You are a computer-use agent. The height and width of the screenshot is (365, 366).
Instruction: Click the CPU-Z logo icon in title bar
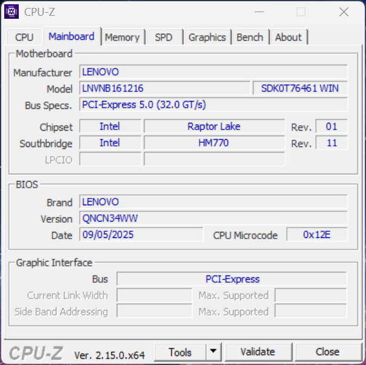pyautogui.click(x=11, y=12)
